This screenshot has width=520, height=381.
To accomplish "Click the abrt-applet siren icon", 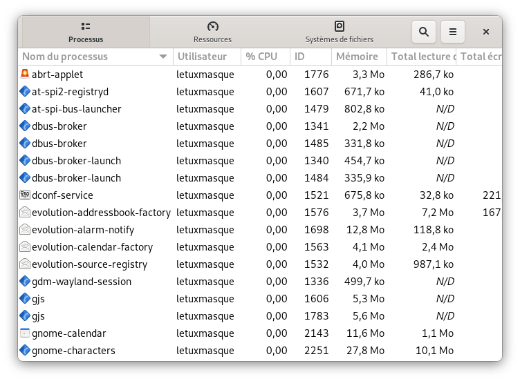I will point(26,74).
